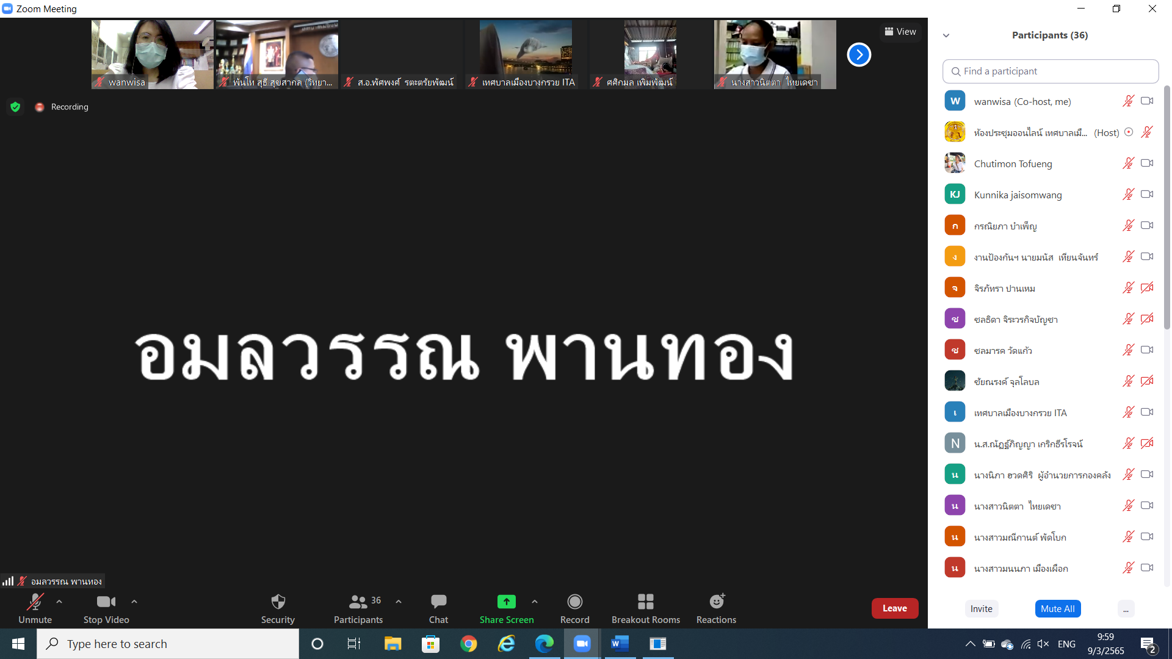Click Stop Video camera button
This screenshot has width=1172, height=659.
pyautogui.click(x=106, y=608)
